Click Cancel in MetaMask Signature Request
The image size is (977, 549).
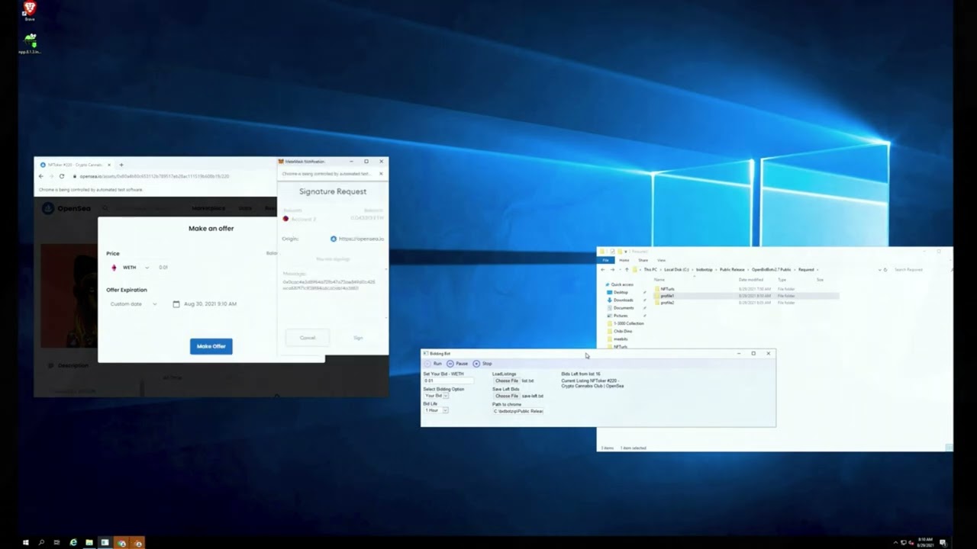pyautogui.click(x=307, y=338)
